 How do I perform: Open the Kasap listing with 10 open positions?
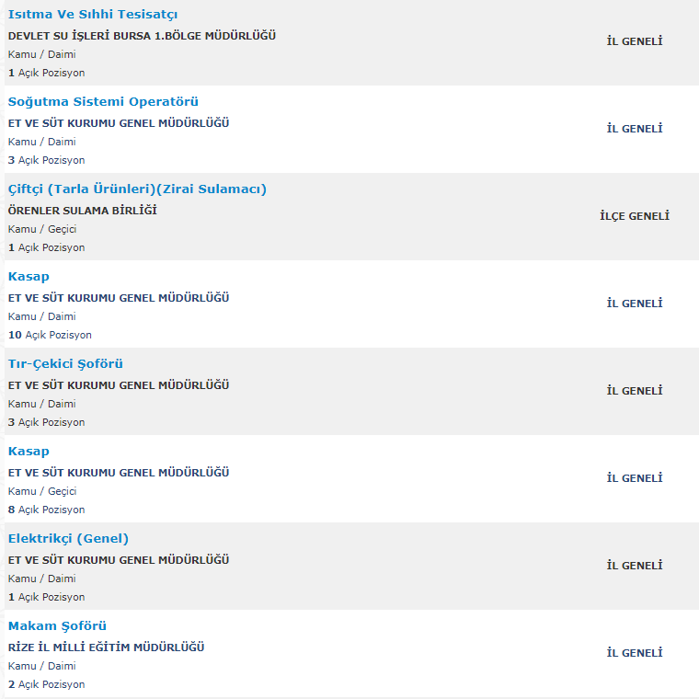point(29,277)
